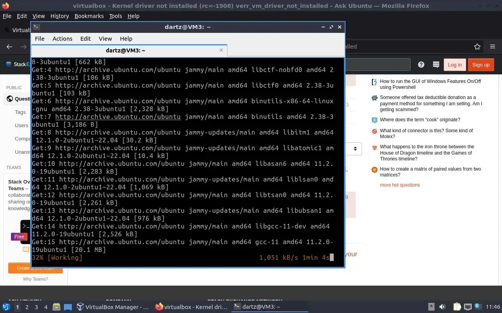Open the matrix of paired values question link

[x=430, y=172]
